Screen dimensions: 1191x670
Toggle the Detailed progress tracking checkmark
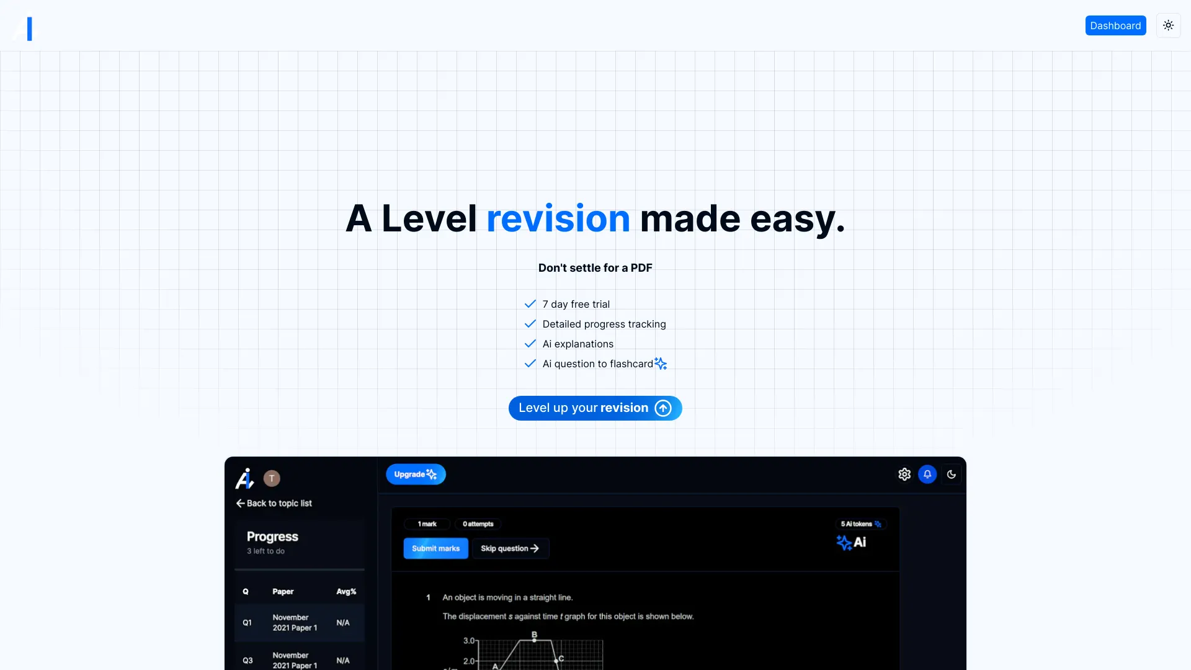coord(531,323)
